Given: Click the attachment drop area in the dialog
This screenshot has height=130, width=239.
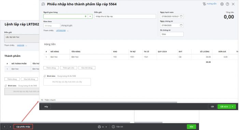Looking at the screenshot, I should click(x=67, y=82).
